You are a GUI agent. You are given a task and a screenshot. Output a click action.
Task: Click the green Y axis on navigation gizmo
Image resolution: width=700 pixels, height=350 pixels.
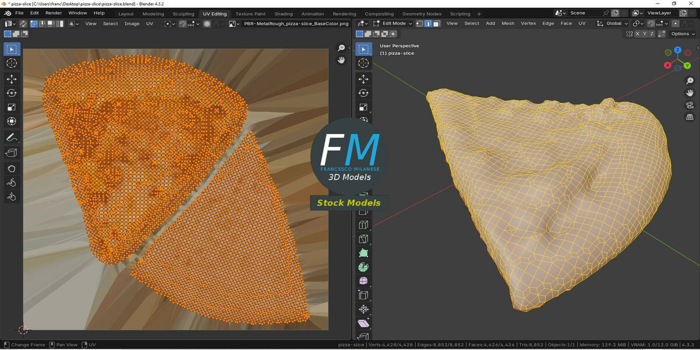point(688,65)
